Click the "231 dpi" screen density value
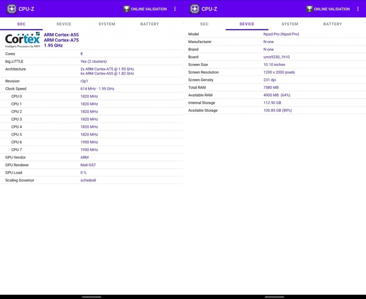 [x=269, y=80]
